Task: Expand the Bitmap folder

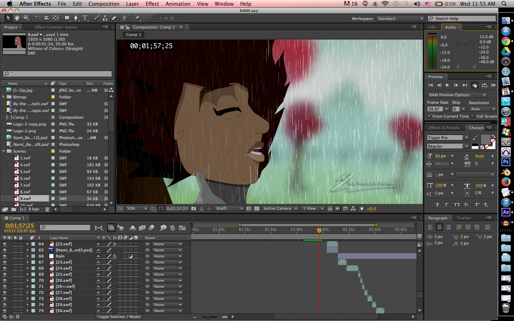Action: (4, 97)
